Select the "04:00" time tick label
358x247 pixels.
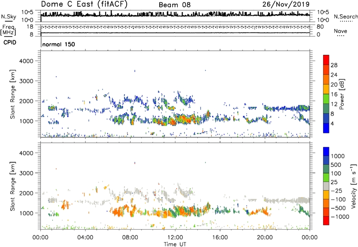85,238
